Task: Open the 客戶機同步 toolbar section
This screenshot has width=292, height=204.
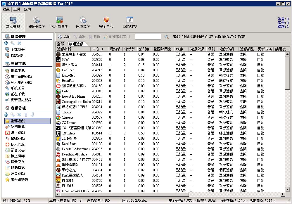Action: pos(59,23)
